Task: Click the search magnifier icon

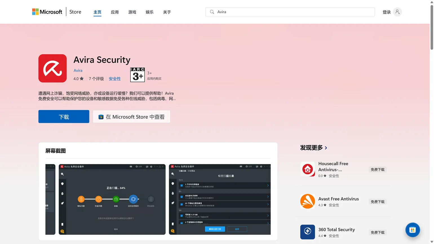Action: point(212,12)
